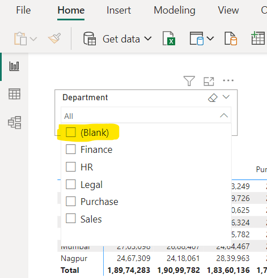The image size is (267, 278).
Task: Enable the Legal checkbox
Action: tap(71, 184)
